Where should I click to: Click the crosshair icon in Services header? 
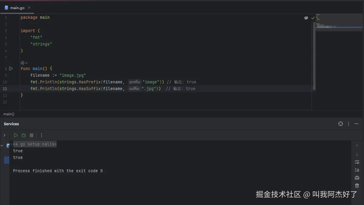point(341,124)
